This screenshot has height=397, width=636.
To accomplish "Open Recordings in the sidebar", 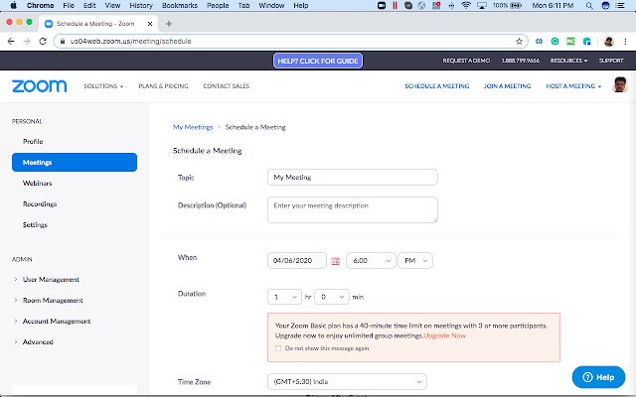I will (40, 203).
